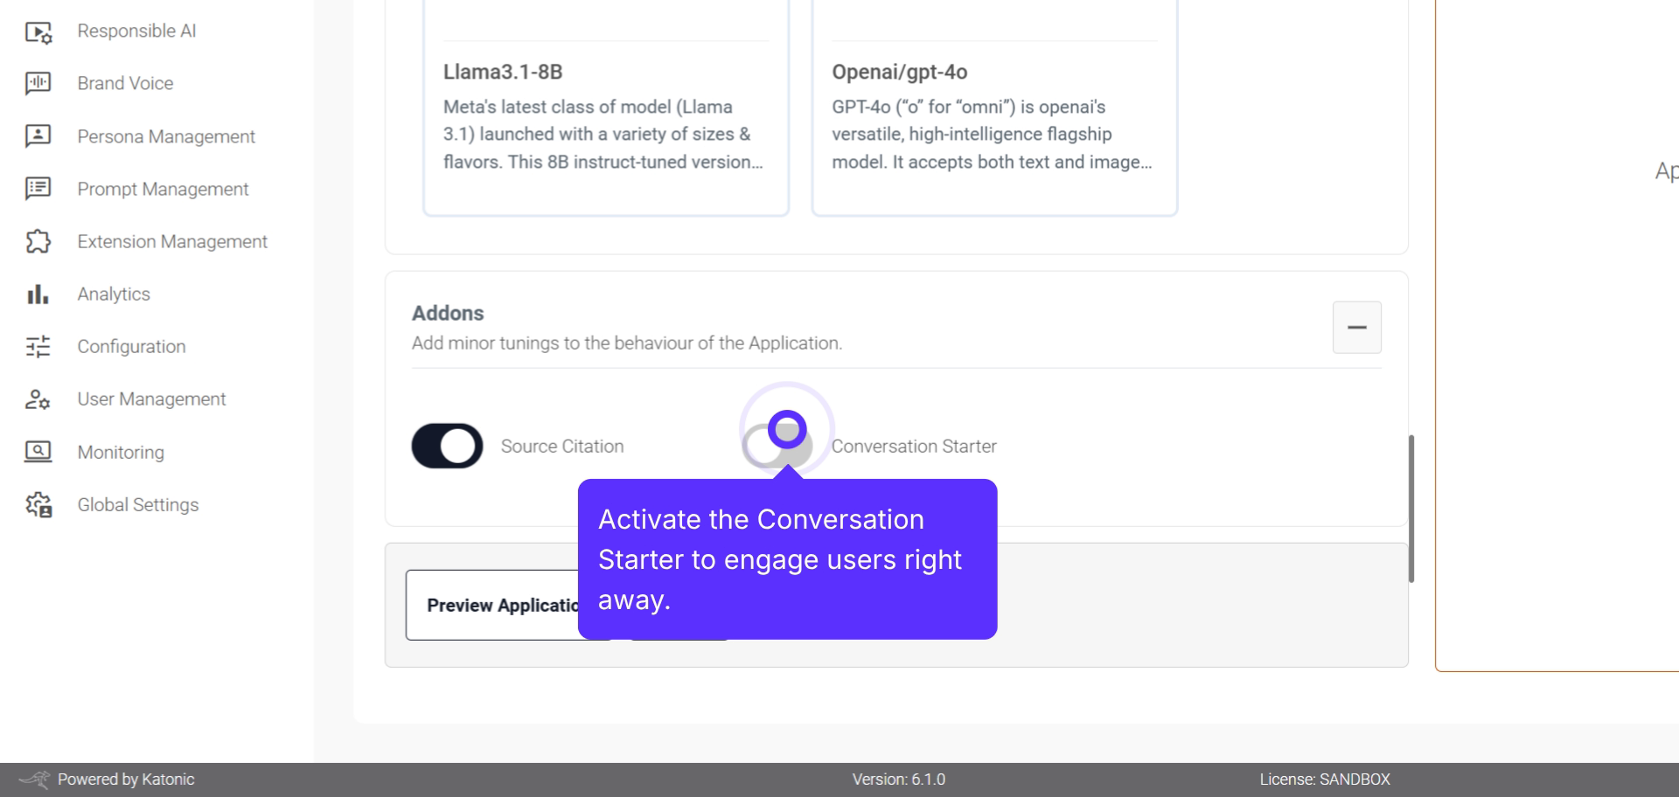Collapse the Addons section

coord(1356,328)
